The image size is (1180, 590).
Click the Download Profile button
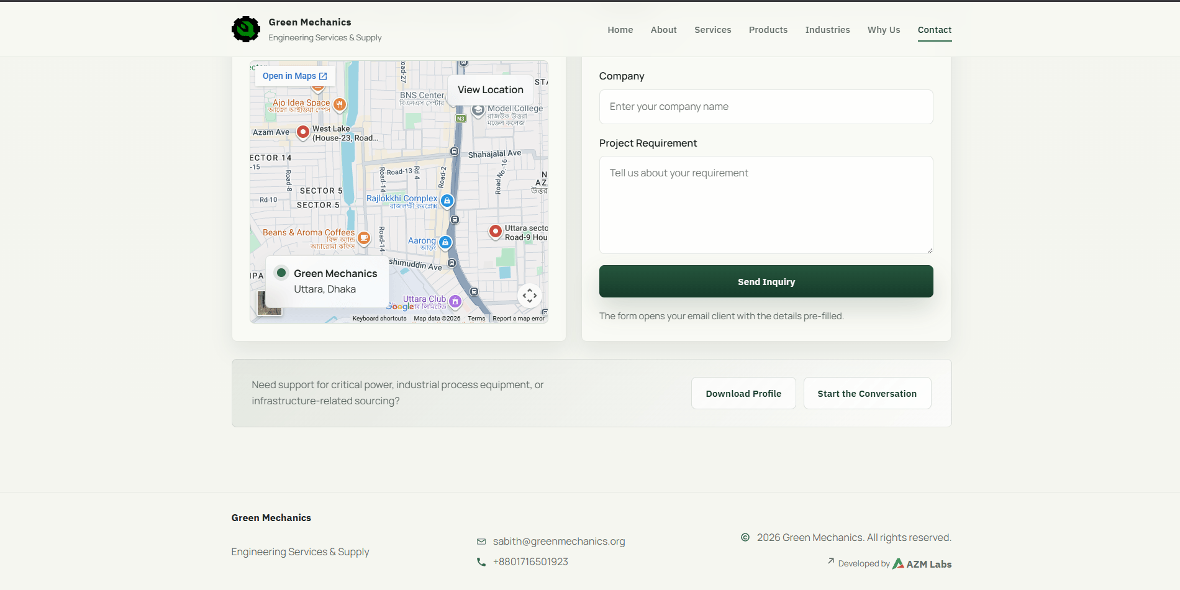point(743,393)
